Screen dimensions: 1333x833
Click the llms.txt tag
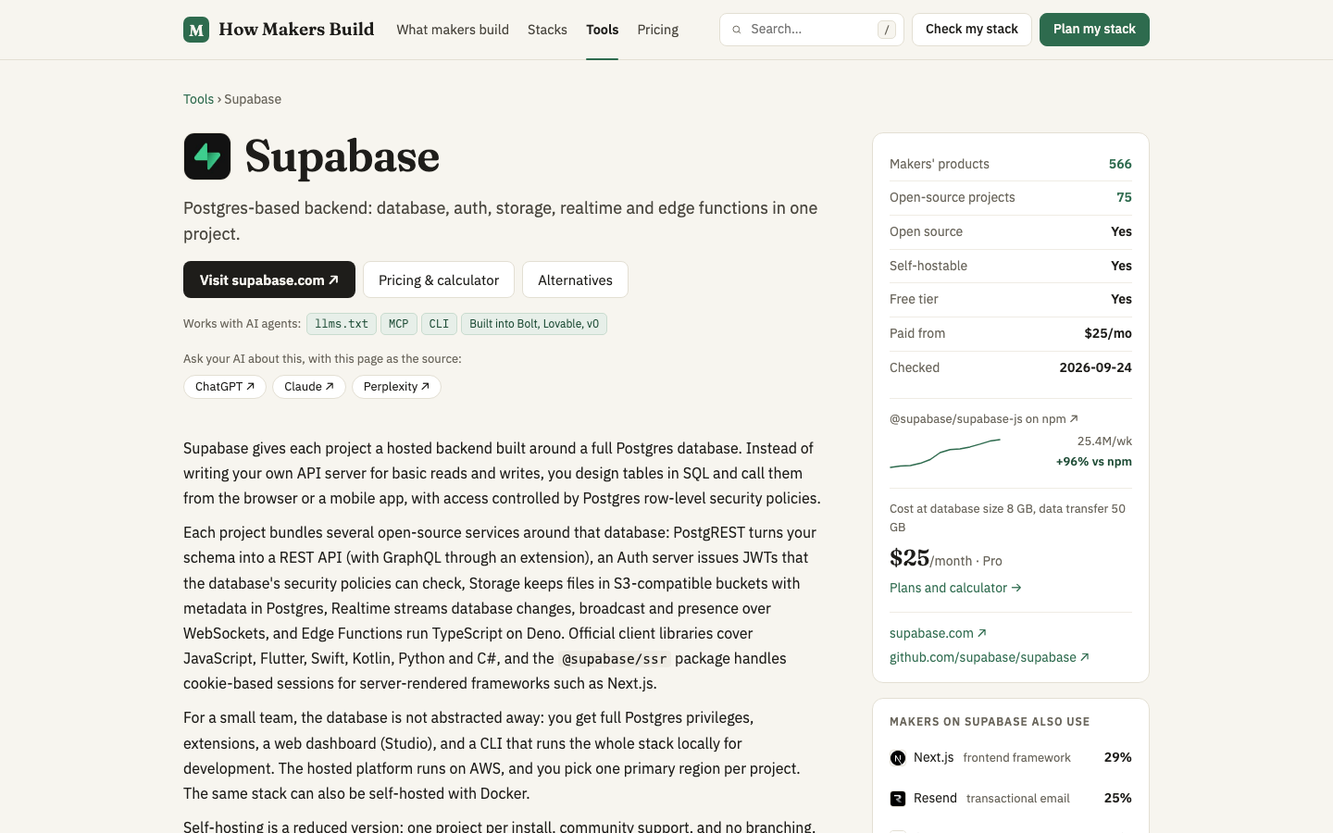(342, 324)
